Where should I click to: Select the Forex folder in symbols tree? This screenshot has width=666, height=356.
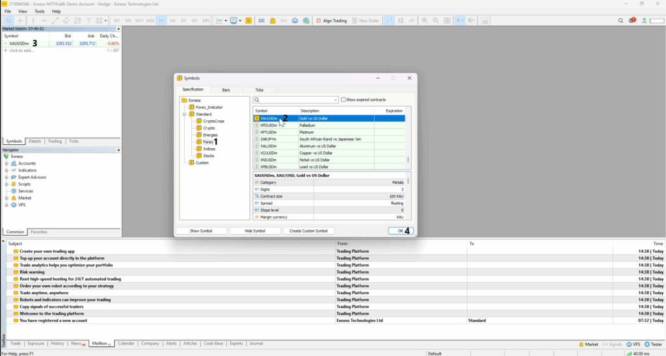(x=207, y=142)
